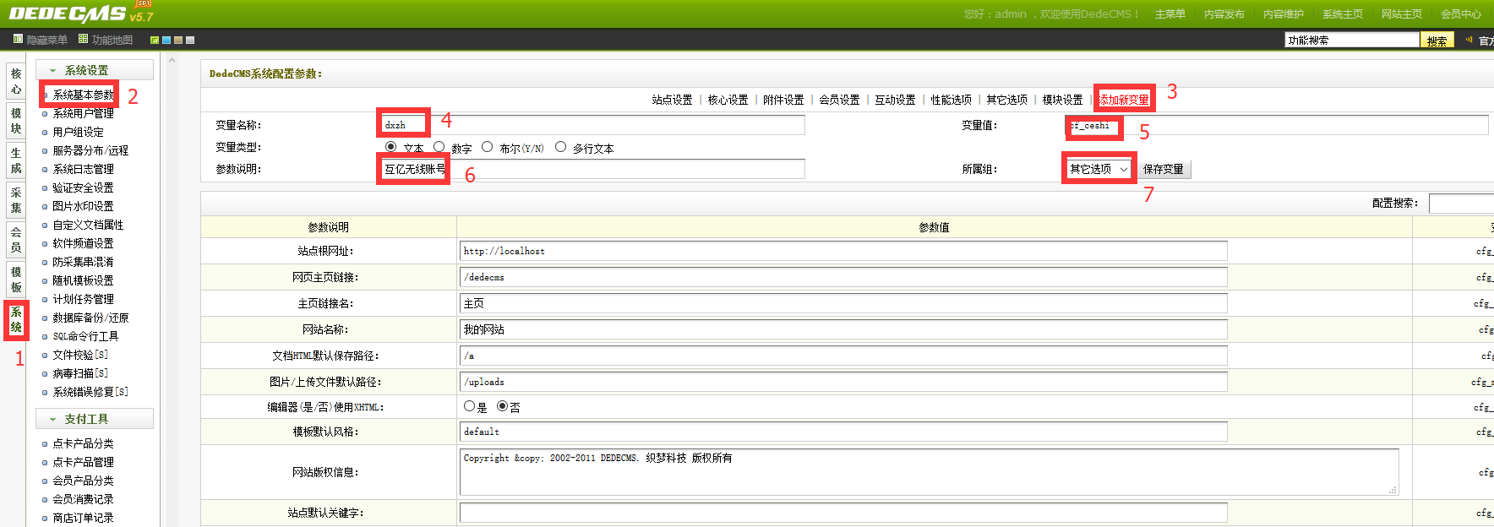Viewport: 1494px width, 527px height.
Task: Open 数据库备份/还原 in sidebar
Action: coord(90,318)
